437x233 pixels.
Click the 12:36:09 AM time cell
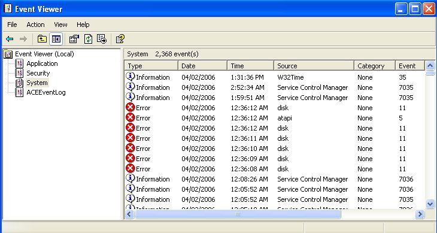click(249, 159)
